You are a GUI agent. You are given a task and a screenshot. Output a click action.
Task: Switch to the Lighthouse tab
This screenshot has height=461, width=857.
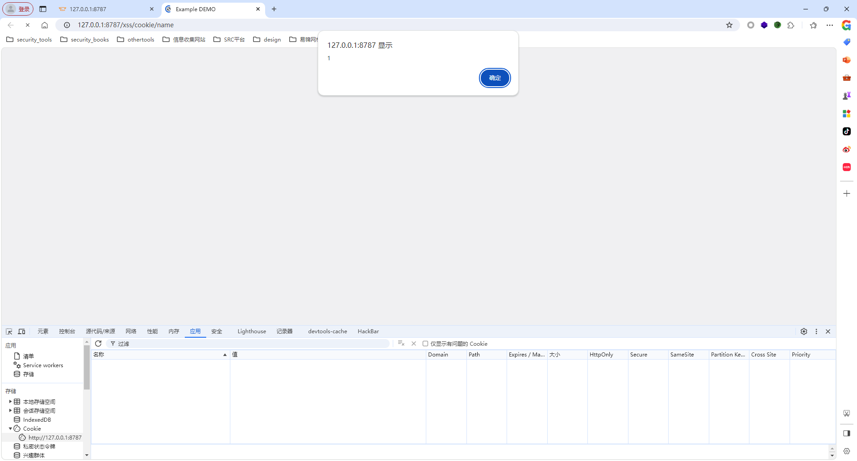pyautogui.click(x=251, y=331)
